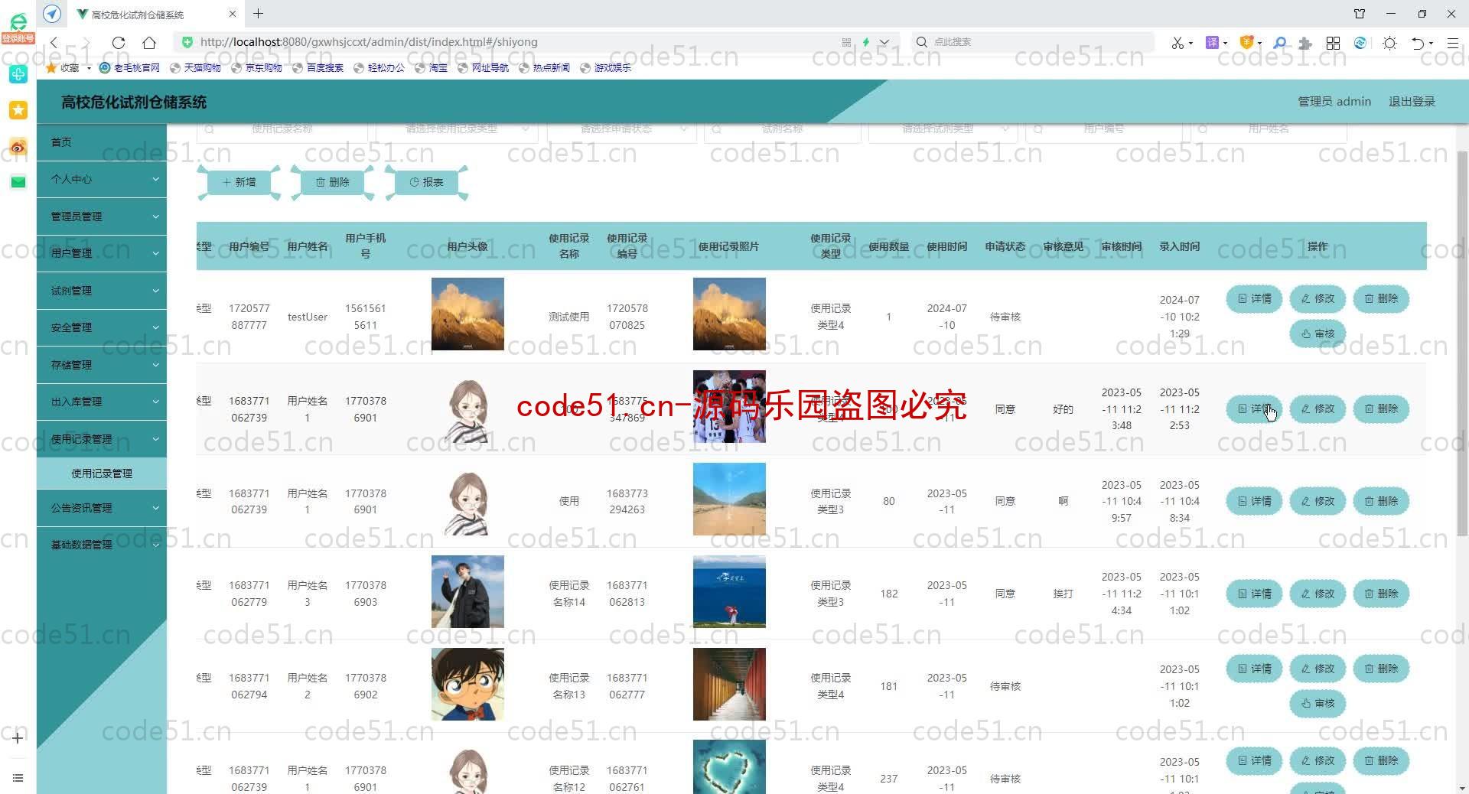Click the browser undo arrow icon

click(1417, 43)
